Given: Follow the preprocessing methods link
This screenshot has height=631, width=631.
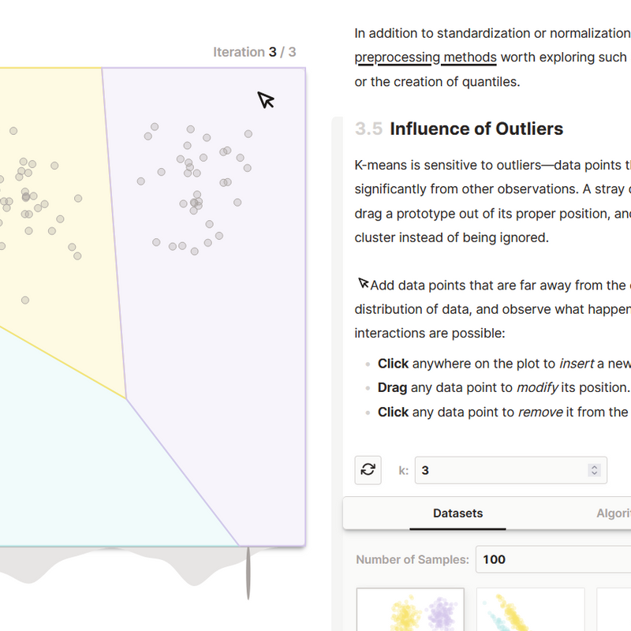Looking at the screenshot, I should [425, 57].
